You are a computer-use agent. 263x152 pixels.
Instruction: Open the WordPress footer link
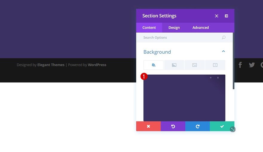click(x=97, y=65)
